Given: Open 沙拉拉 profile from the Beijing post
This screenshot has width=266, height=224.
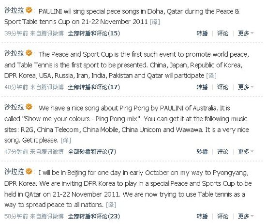Looking at the screenshot, I should (14, 172).
